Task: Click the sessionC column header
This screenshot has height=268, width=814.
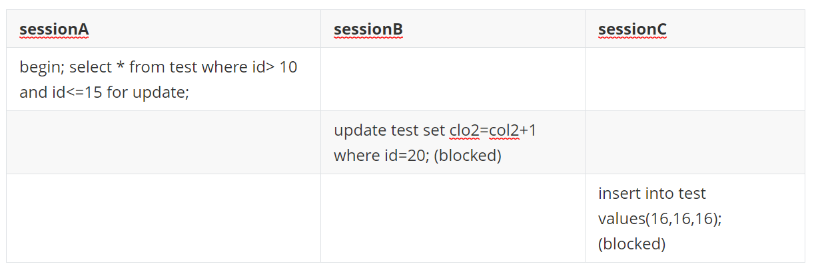Action: click(632, 29)
